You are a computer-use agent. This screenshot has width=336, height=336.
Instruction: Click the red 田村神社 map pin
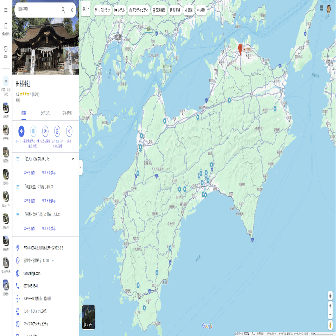tap(240, 49)
